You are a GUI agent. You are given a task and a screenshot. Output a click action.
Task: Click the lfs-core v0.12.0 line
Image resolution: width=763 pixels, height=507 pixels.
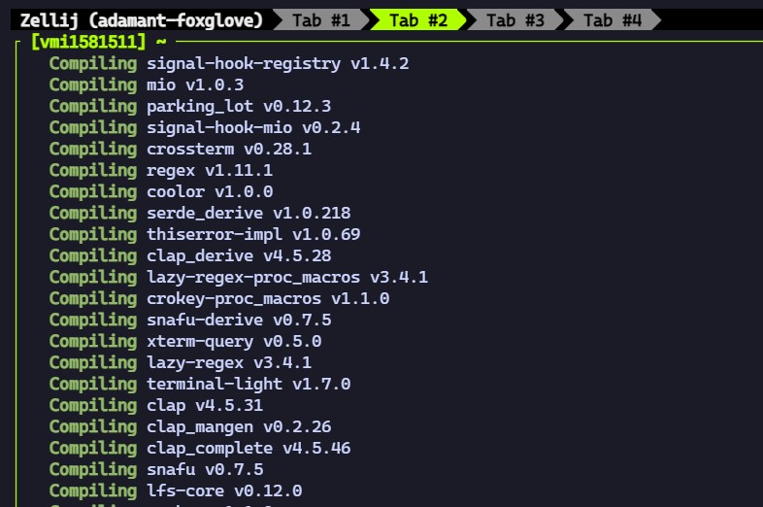tap(223, 490)
